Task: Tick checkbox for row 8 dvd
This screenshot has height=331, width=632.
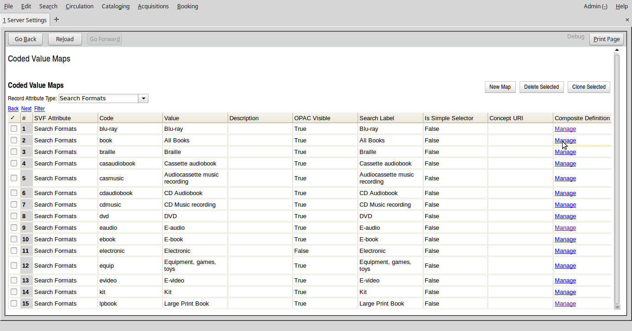Action: [x=14, y=216]
